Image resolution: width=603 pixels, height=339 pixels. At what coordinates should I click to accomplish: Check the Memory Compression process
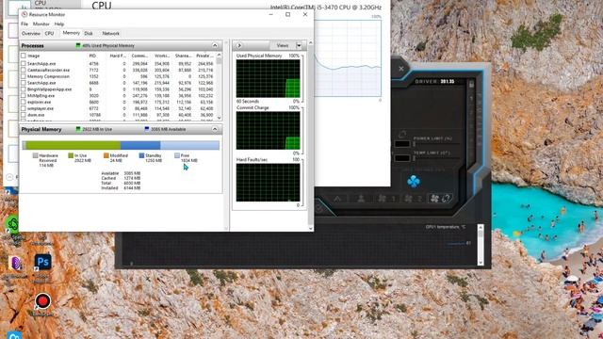[x=24, y=76]
